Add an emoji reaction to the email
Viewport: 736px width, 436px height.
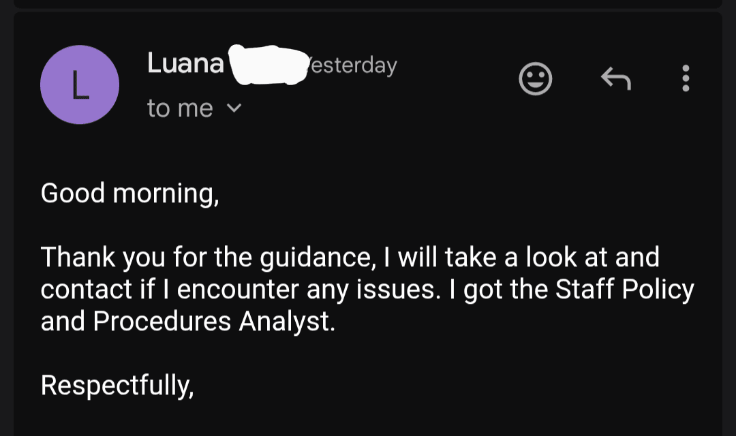535,78
